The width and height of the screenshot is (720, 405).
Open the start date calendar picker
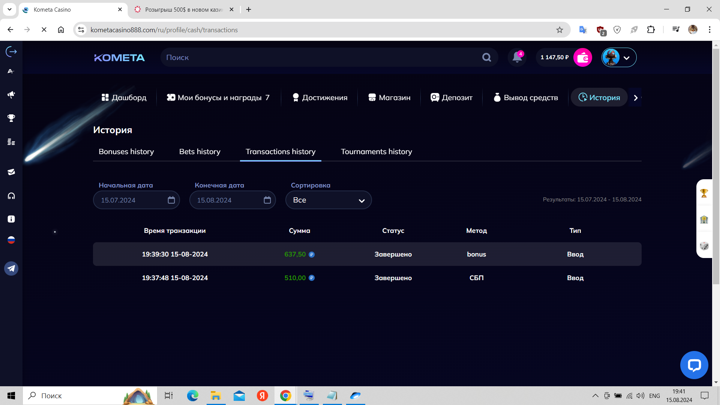pyautogui.click(x=171, y=200)
